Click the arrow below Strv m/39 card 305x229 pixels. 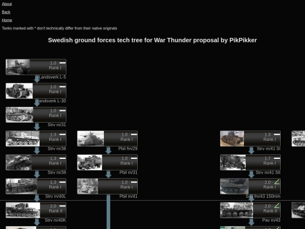pyautogui.click(x=37, y=174)
